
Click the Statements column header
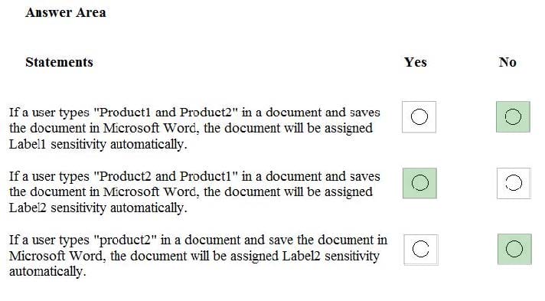tap(59, 62)
